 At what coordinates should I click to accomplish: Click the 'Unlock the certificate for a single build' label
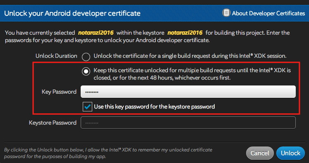190,56
